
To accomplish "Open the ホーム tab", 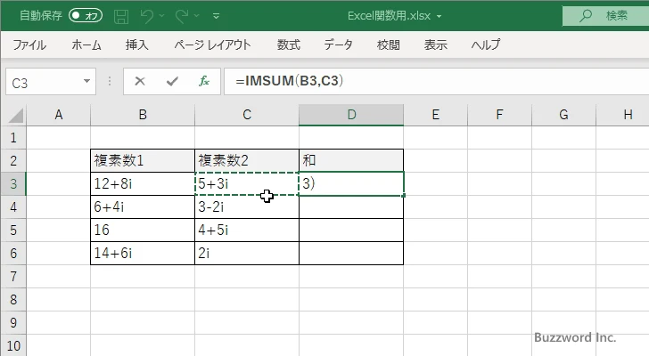I will pyautogui.click(x=86, y=44).
